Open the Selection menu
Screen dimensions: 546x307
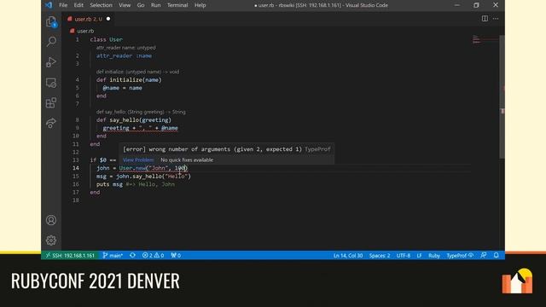(x=101, y=5)
